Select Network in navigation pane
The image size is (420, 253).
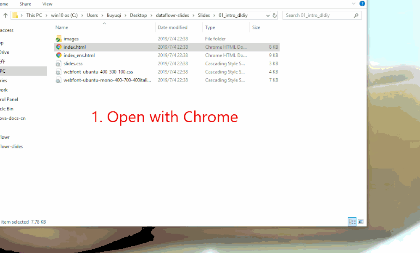(x=4, y=90)
